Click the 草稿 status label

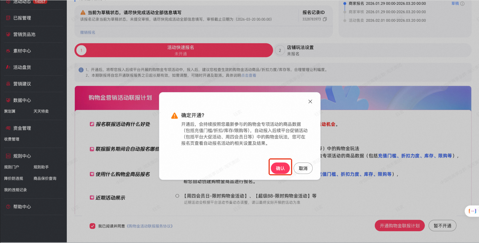click(x=455, y=3)
